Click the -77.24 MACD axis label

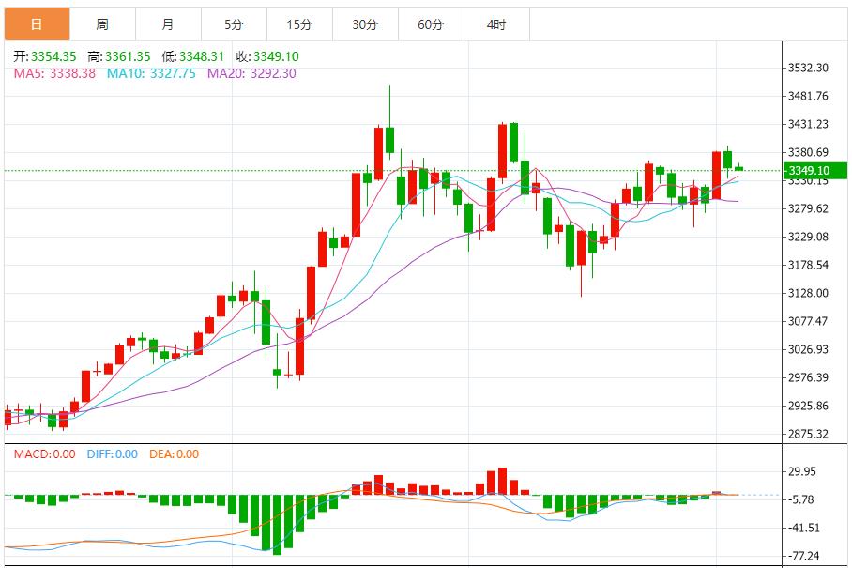pyautogui.click(x=803, y=557)
